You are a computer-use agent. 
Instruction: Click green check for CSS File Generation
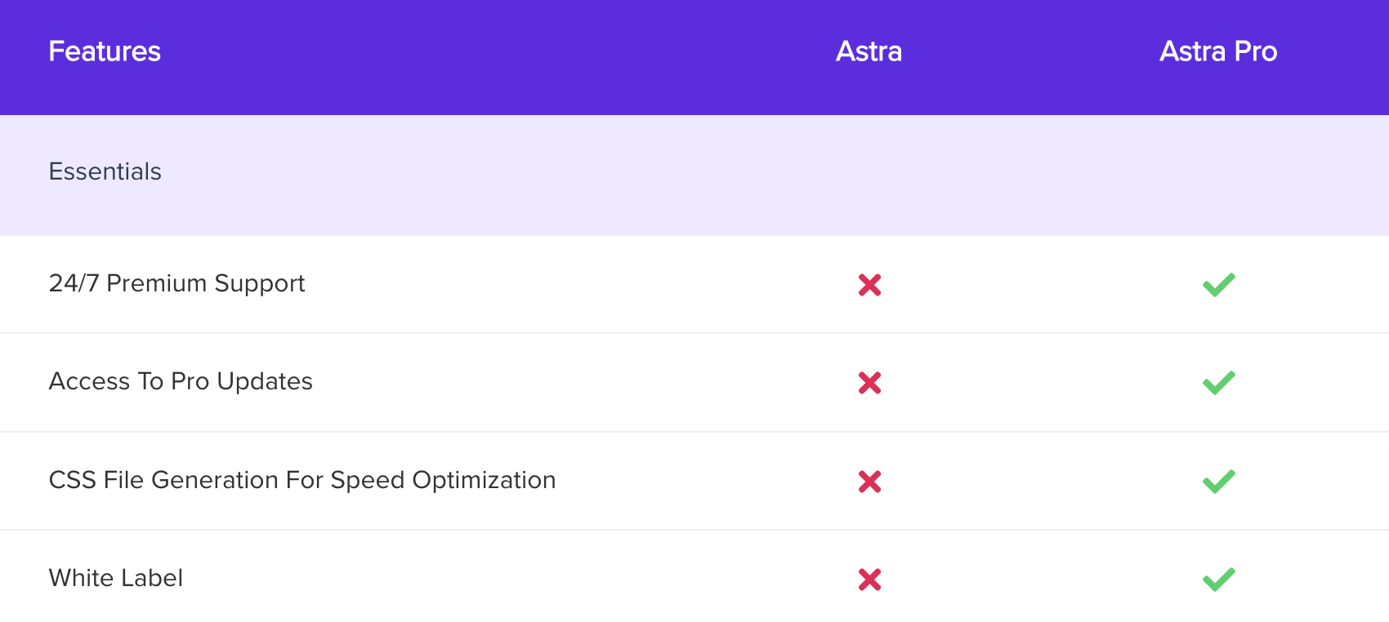click(x=1218, y=482)
